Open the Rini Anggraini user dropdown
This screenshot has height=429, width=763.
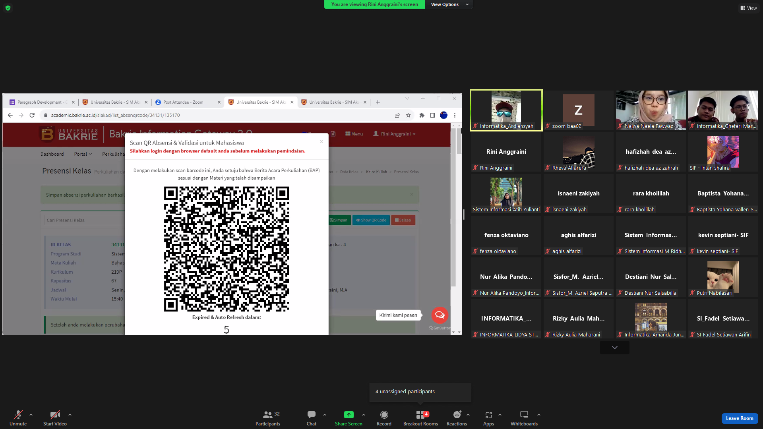click(394, 134)
